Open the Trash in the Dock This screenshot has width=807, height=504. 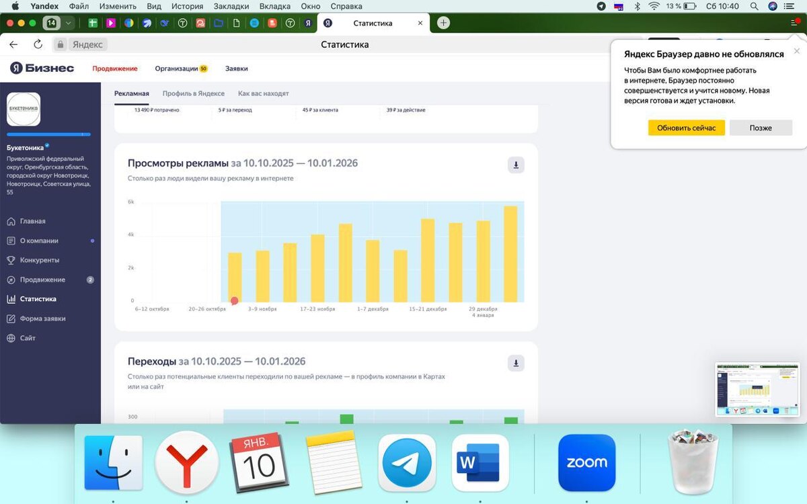693,463
